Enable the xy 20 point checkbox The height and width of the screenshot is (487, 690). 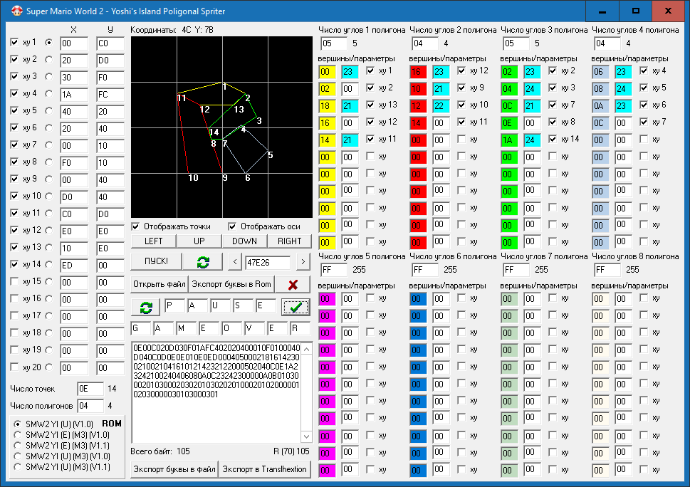point(14,367)
